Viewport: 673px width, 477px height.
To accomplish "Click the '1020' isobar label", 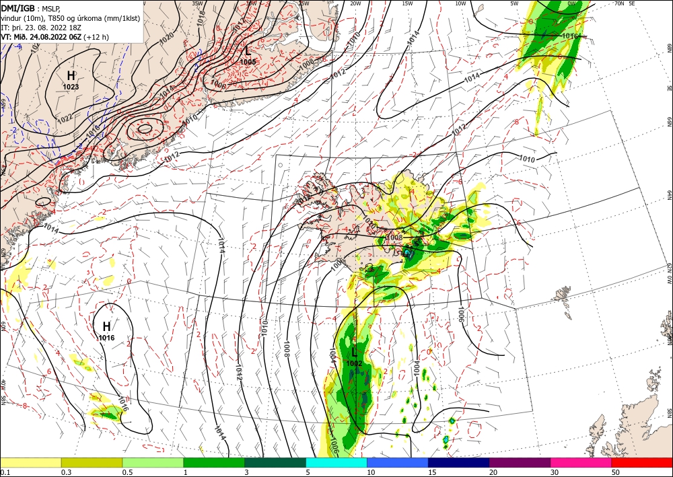I will [166, 39].
